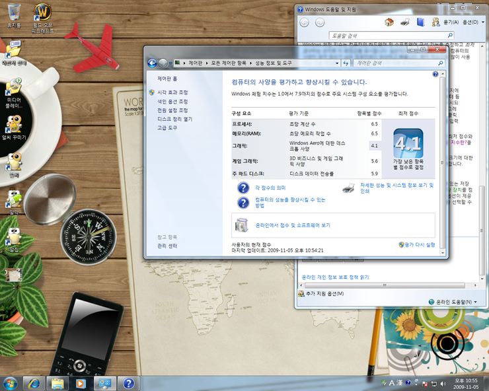
Task: Open Windows Explorer from the taskbar
Action: coord(57,384)
